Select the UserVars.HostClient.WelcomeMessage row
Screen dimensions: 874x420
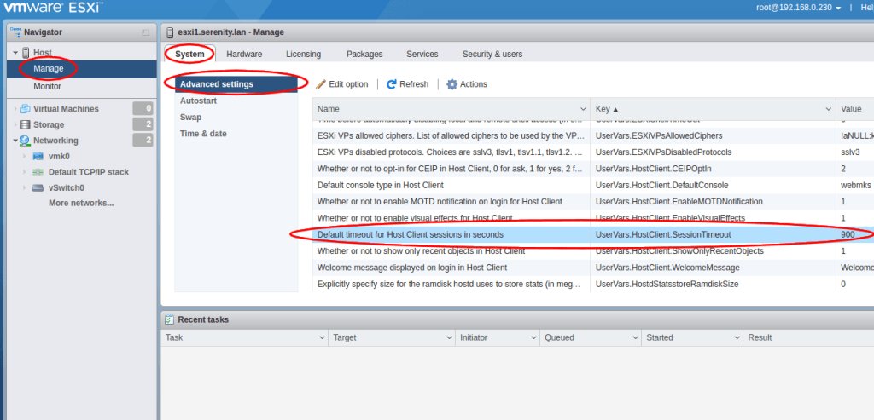593,268
